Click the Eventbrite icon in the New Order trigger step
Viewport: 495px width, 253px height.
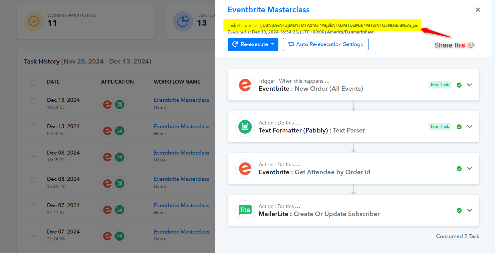click(x=245, y=85)
